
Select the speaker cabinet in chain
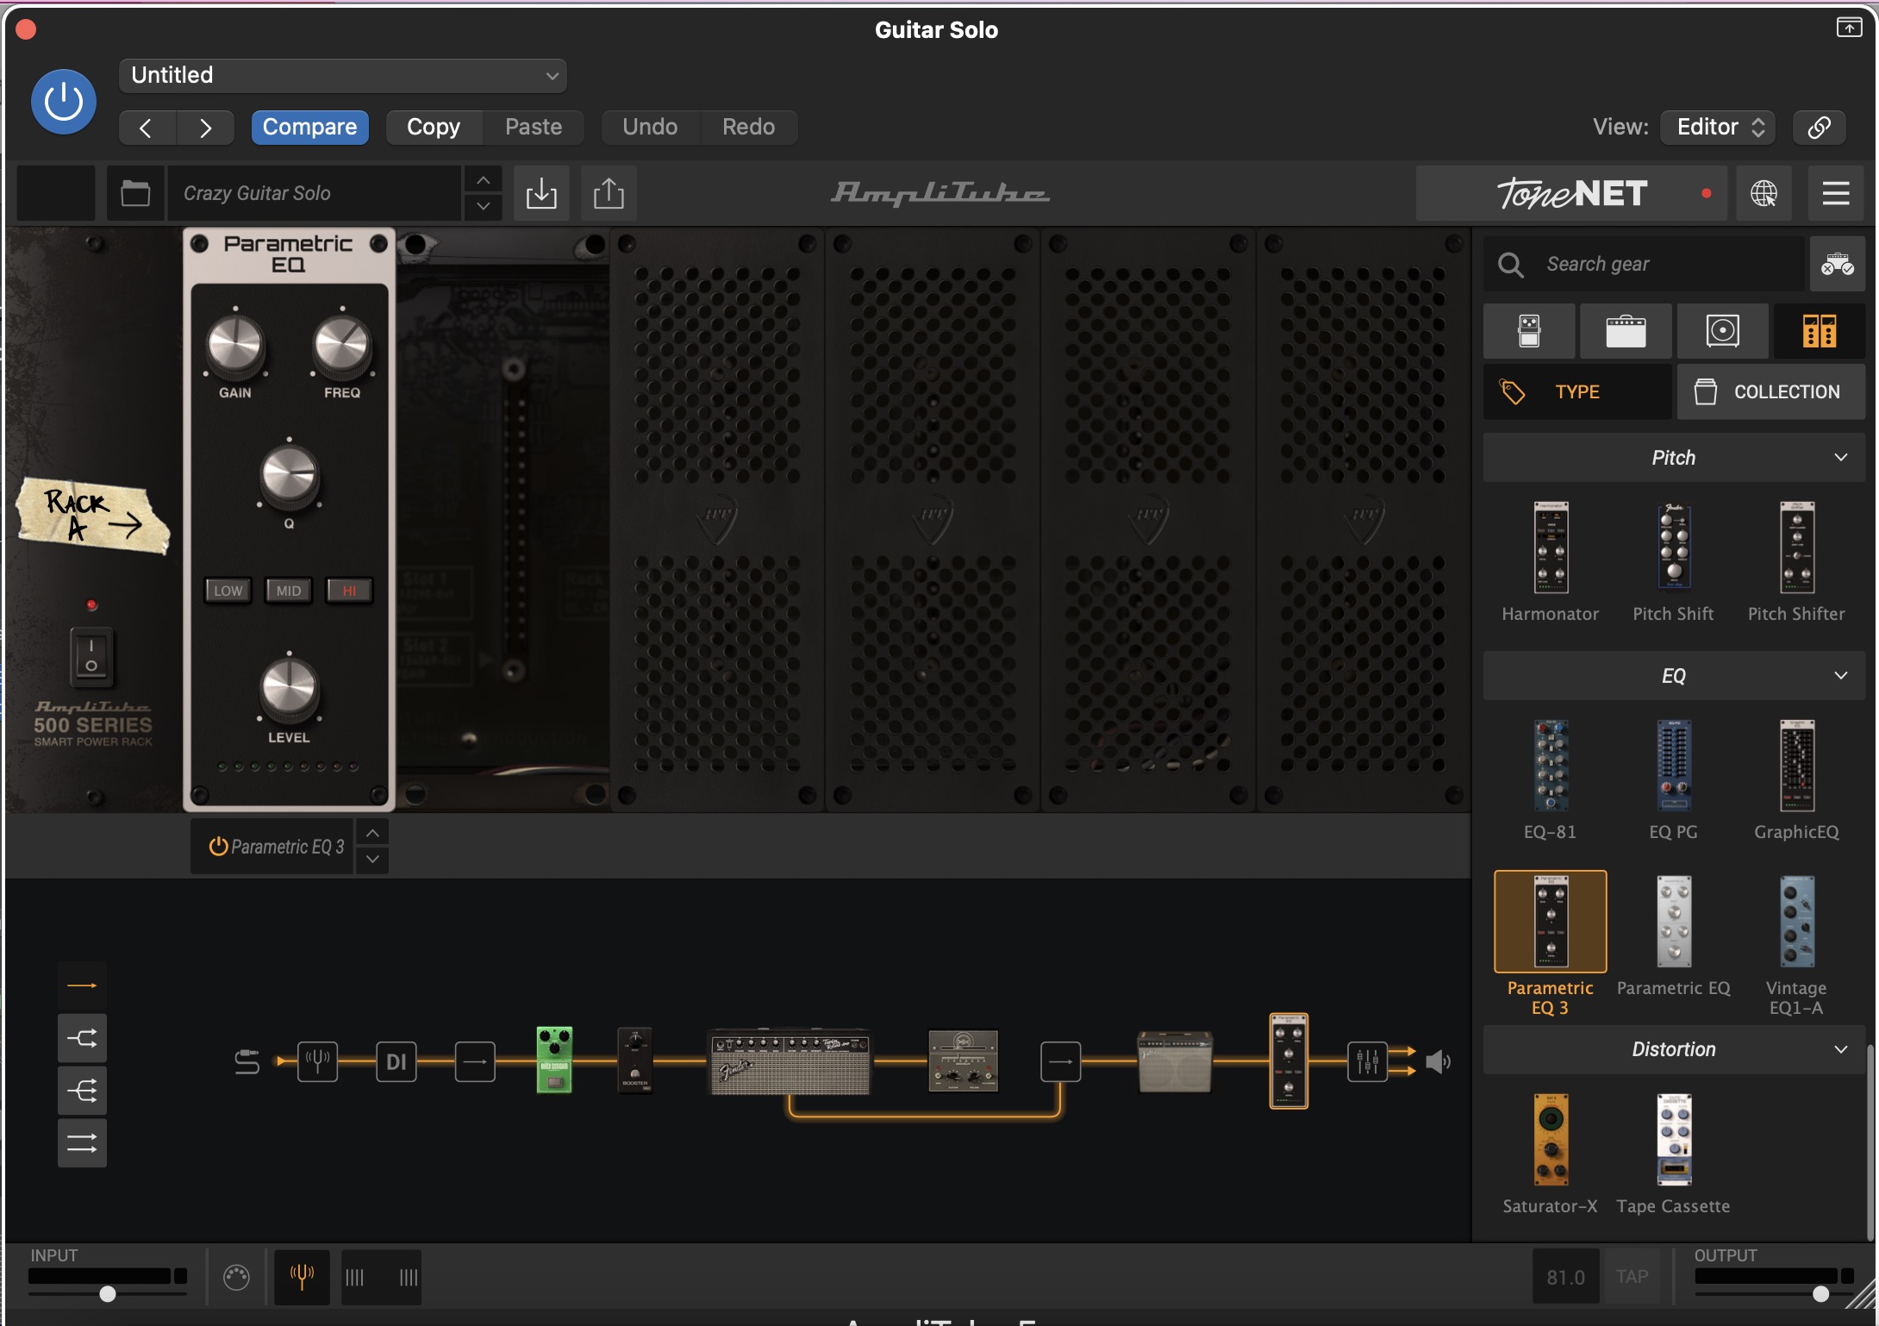(x=1175, y=1061)
